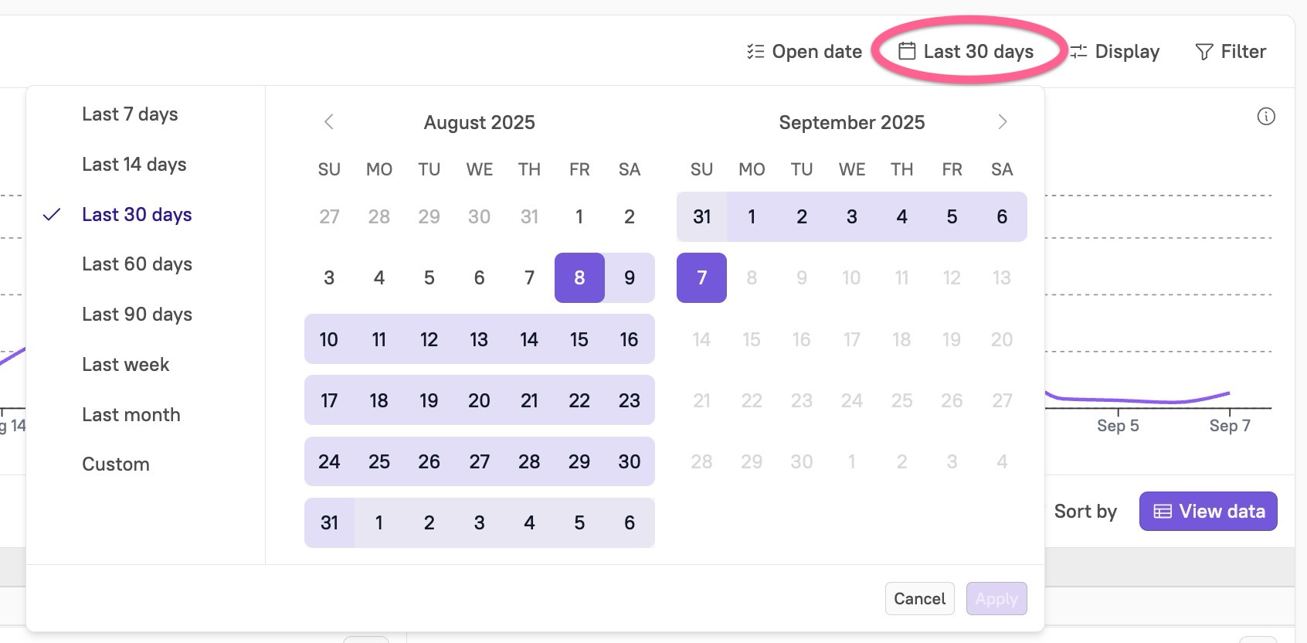Click the info icon near the top right
This screenshot has height=643, width=1307.
tap(1266, 116)
